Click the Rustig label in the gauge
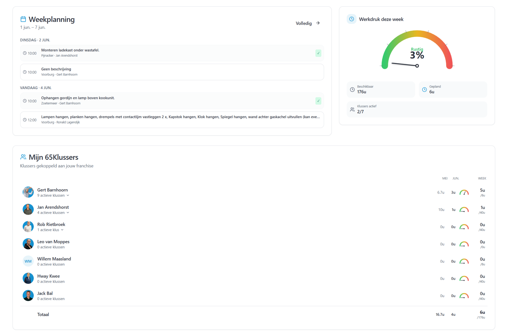This screenshot has height=334, width=506. [417, 49]
